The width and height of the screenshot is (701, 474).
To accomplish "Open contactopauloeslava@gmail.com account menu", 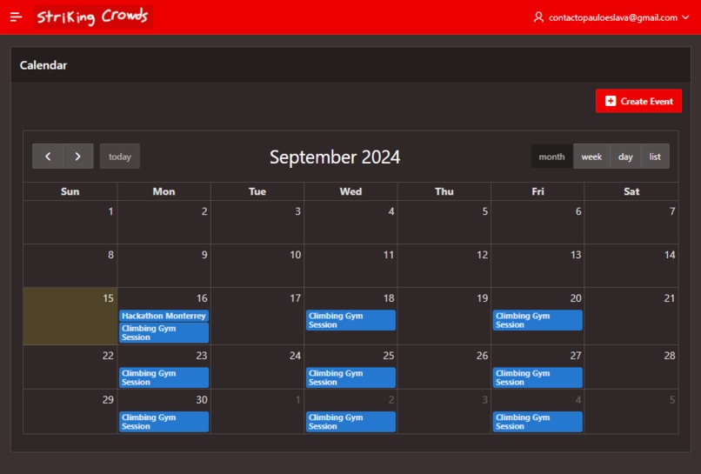I will click(612, 17).
